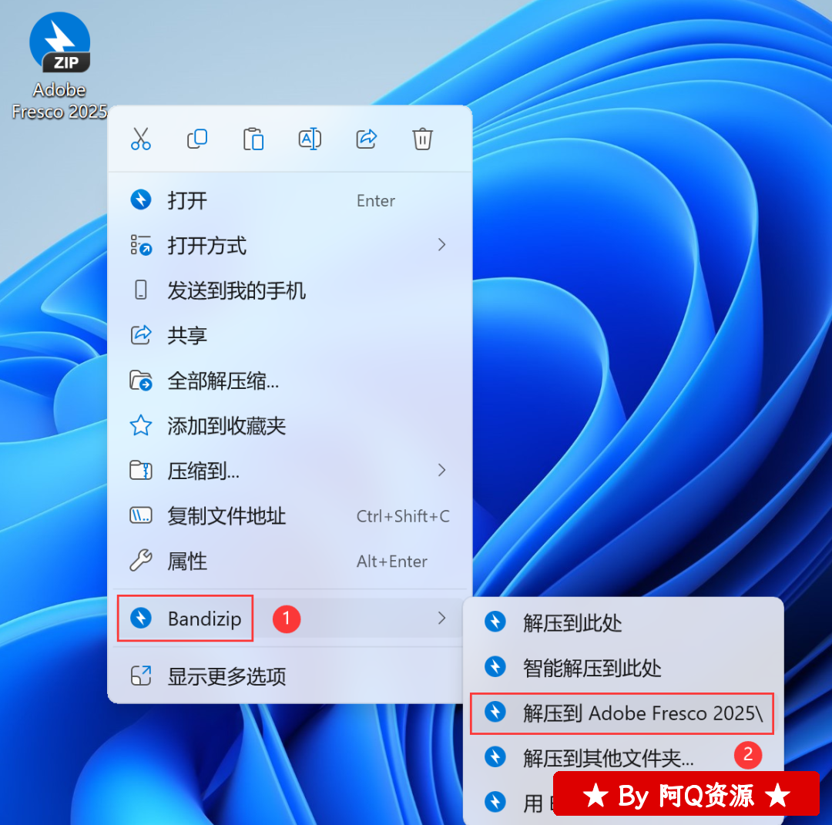
Task: Select 解压到 Adobe Fresco 2025\ option
Action: [642, 713]
